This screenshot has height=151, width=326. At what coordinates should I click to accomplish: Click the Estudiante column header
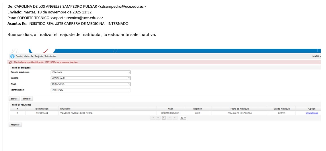coord(65,109)
